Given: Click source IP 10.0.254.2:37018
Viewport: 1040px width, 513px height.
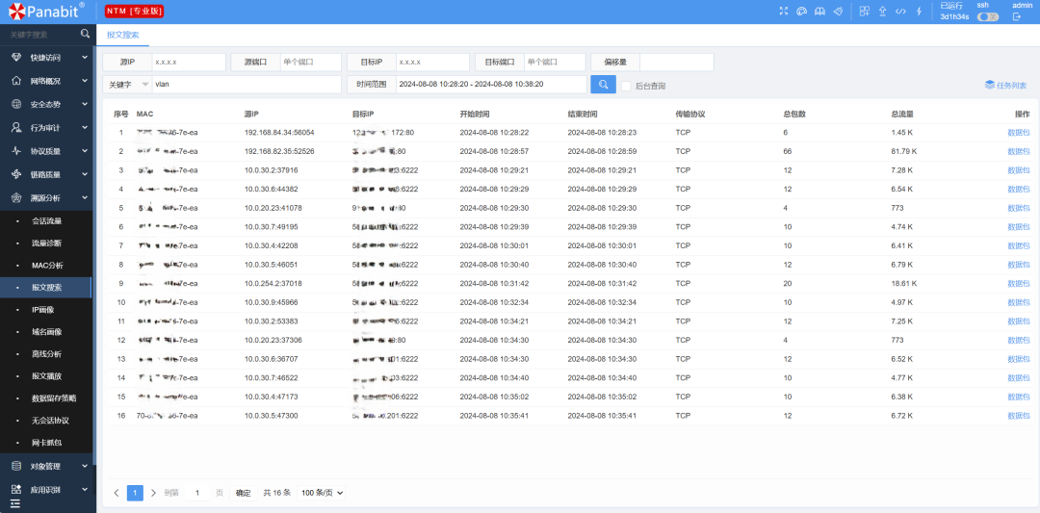Looking at the screenshot, I should pos(273,283).
